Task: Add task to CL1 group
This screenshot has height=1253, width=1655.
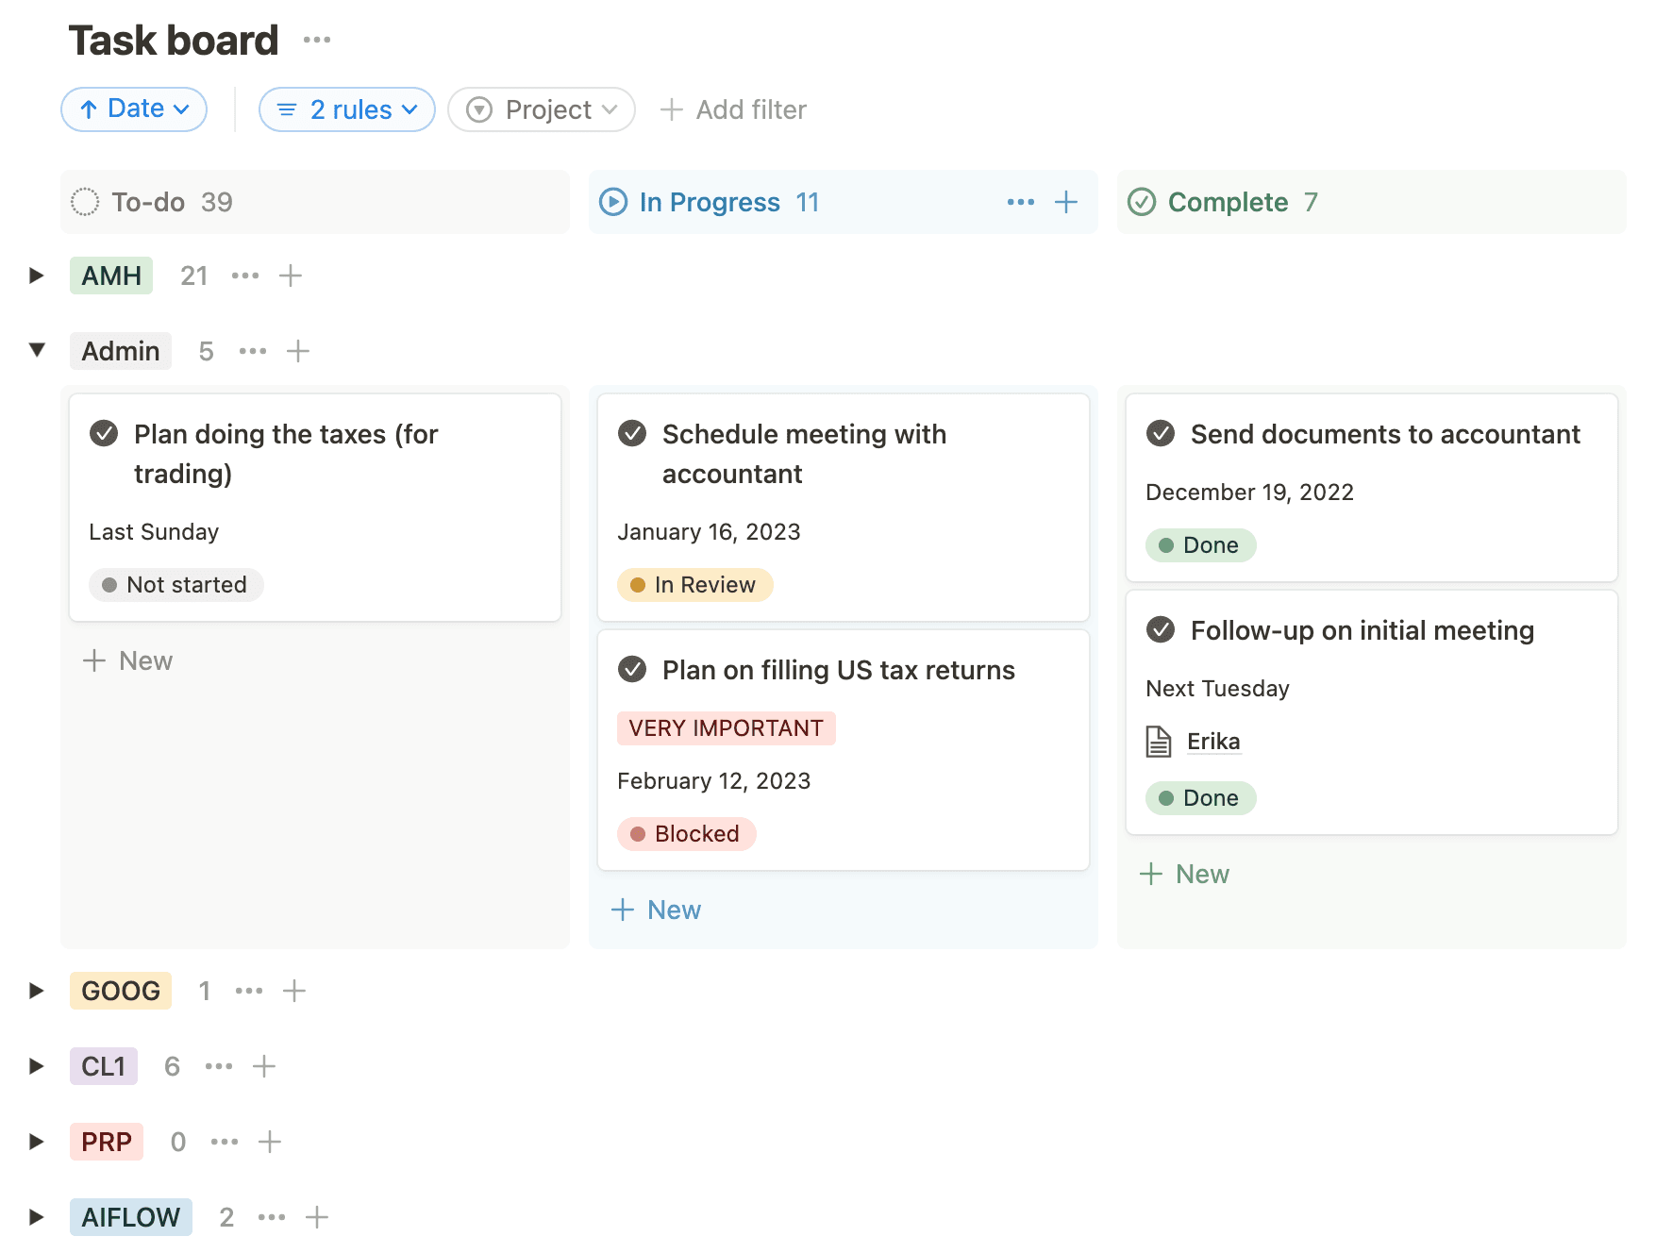Action: (264, 1066)
